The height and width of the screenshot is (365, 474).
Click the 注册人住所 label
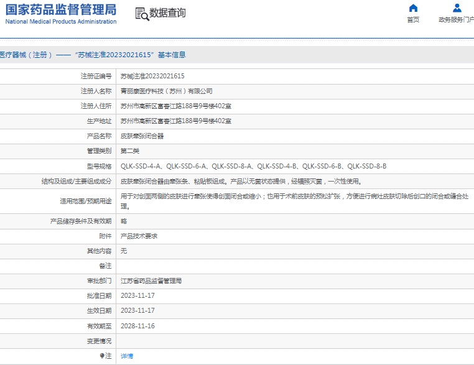tap(96, 106)
